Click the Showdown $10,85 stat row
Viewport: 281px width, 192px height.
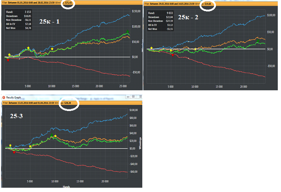click(x=19, y=16)
